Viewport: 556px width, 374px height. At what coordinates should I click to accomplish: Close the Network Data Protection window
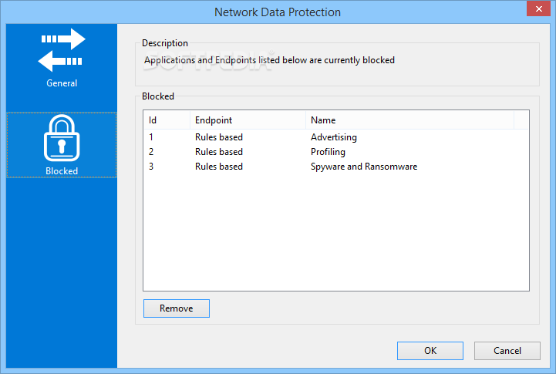coord(538,8)
